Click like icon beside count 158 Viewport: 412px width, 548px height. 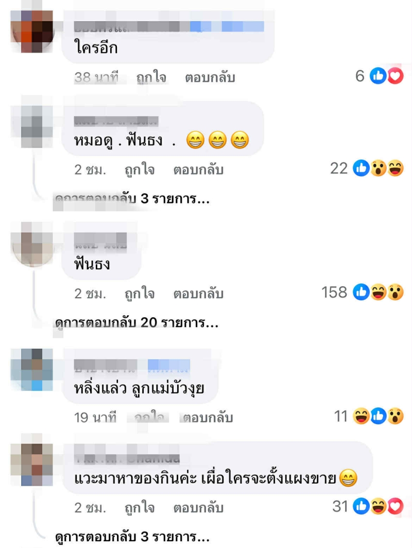tap(362, 292)
